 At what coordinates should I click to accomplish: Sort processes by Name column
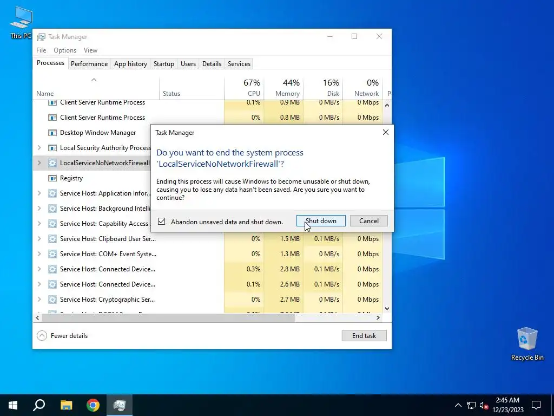tap(96, 88)
